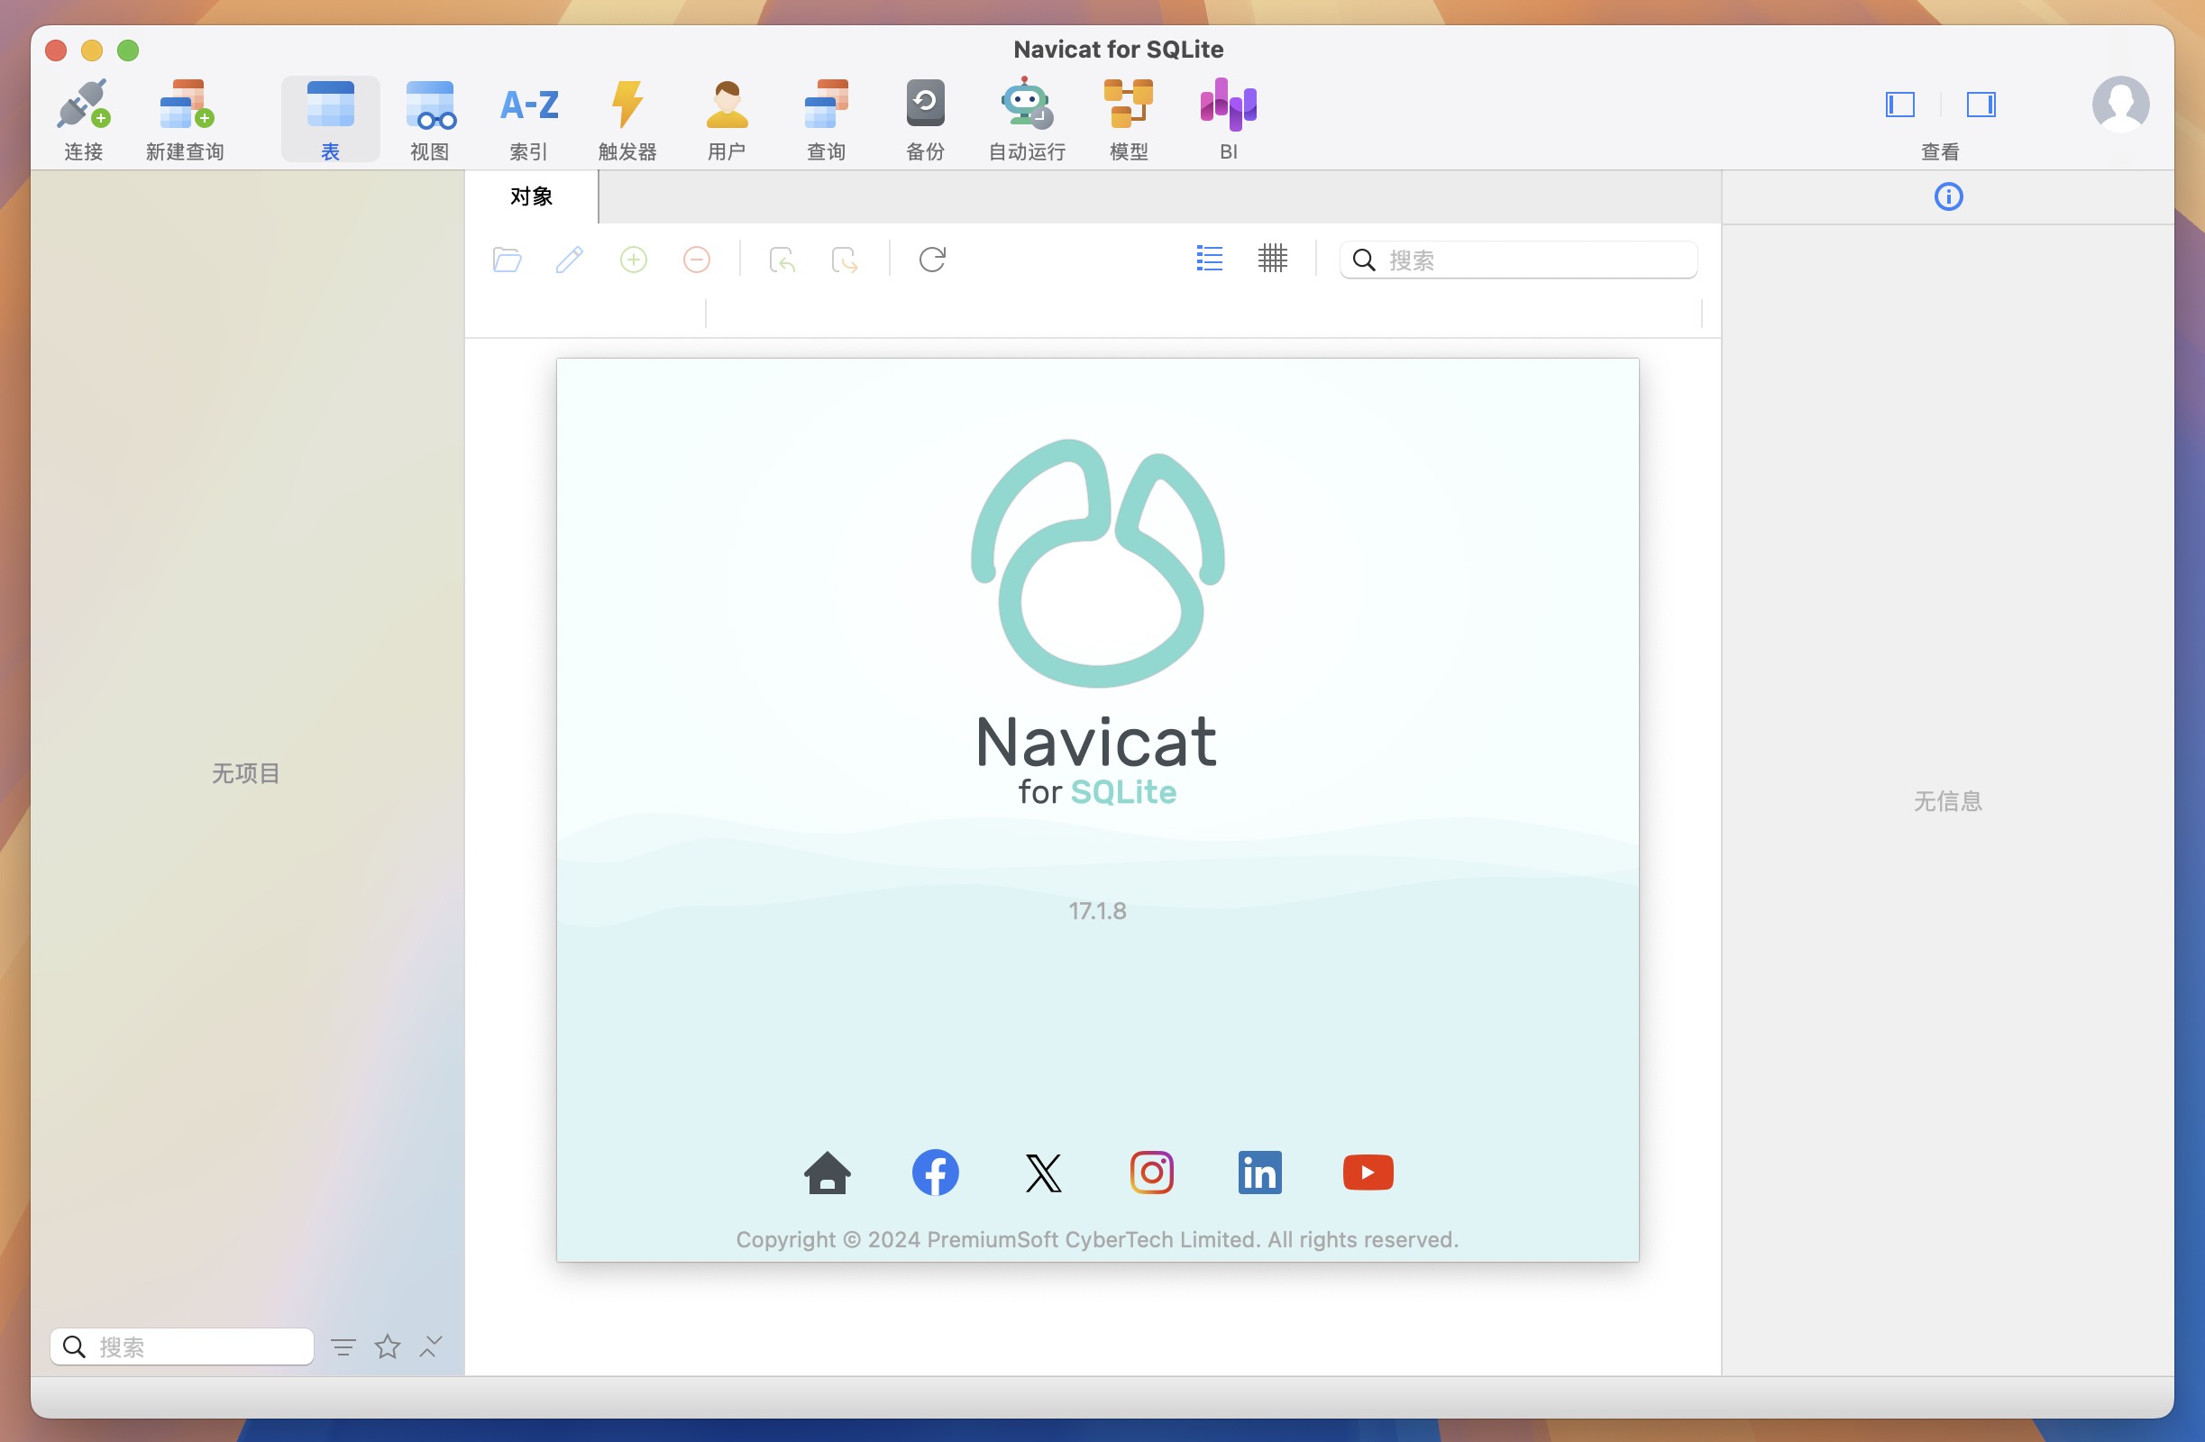Click the 搜索 (Search) input field

click(x=1518, y=260)
